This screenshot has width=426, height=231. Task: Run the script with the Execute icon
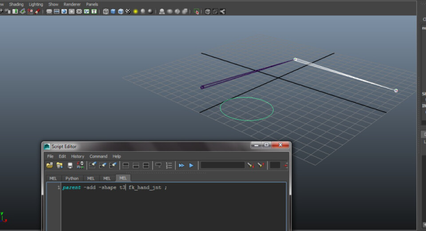pyautogui.click(x=191, y=165)
